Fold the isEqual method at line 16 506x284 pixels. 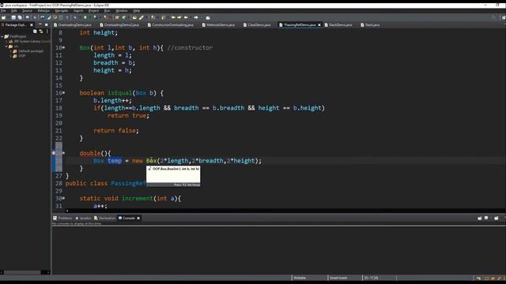63,93
